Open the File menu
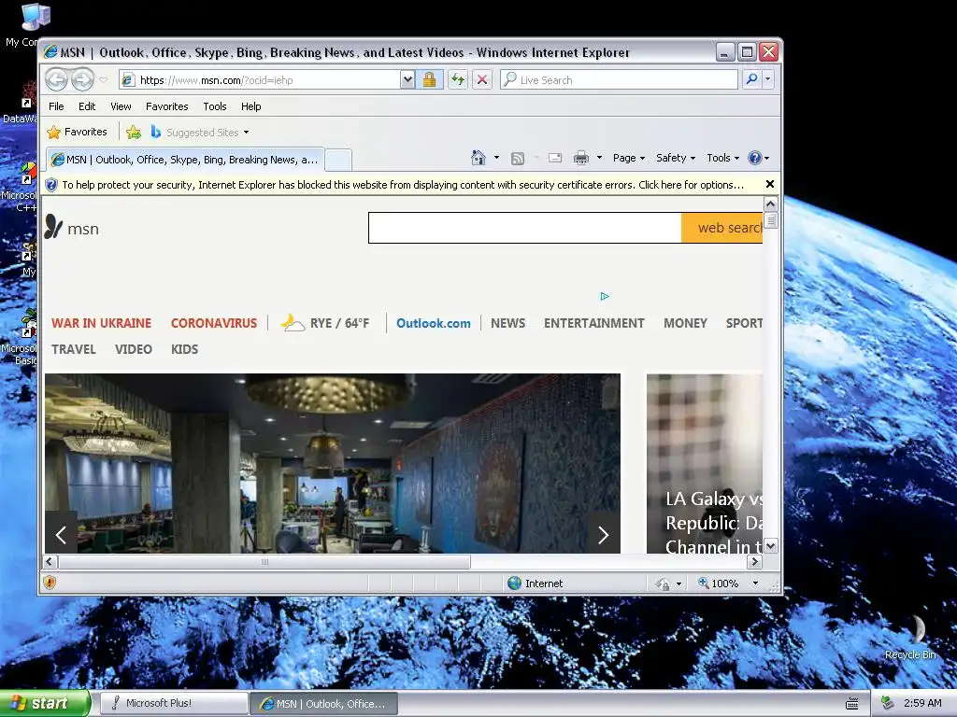This screenshot has height=717, width=957. pyautogui.click(x=56, y=106)
